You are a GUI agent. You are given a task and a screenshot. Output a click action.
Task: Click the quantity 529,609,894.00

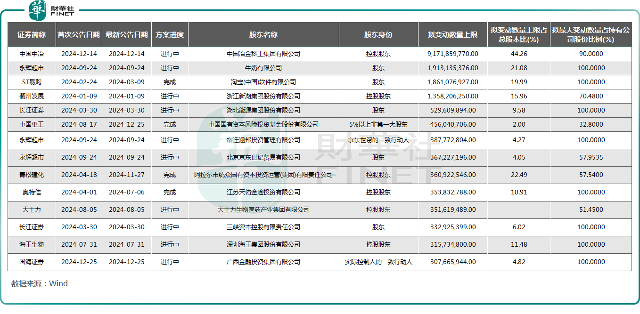click(452, 110)
